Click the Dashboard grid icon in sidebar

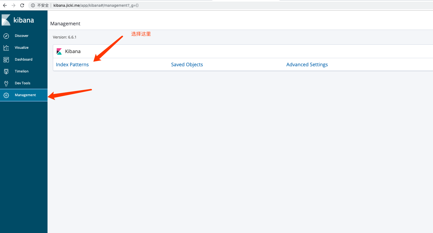pos(6,60)
